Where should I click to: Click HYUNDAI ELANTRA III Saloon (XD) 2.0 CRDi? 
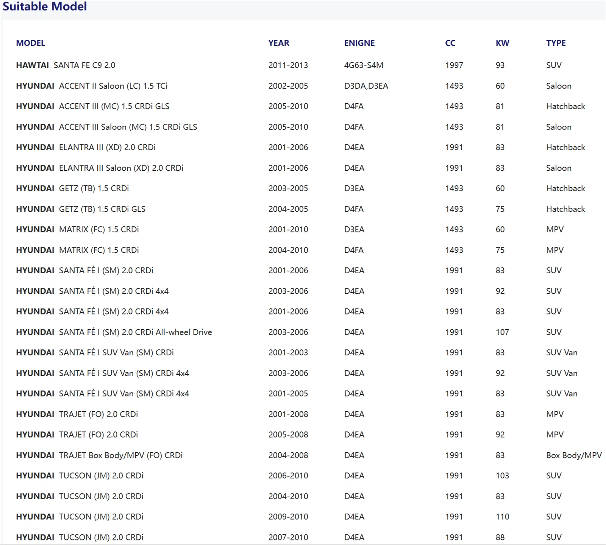(100, 168)
